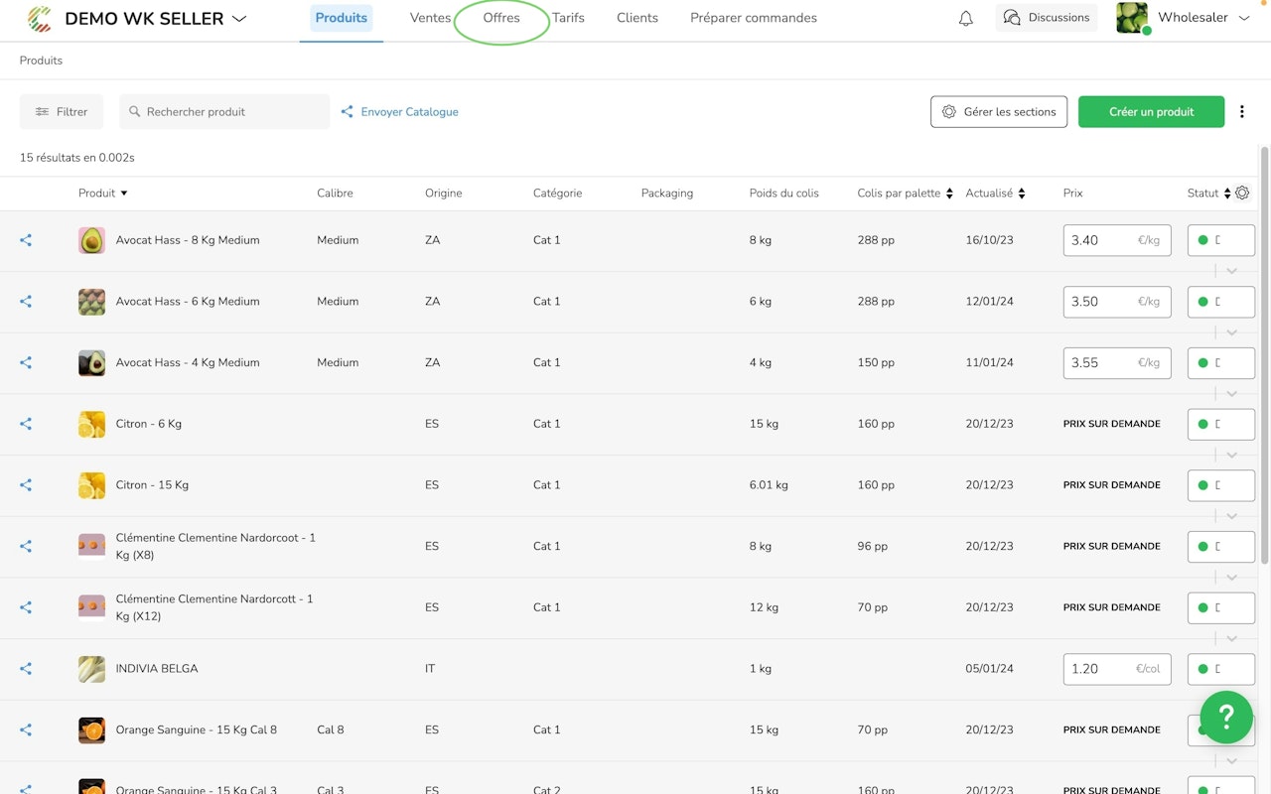Focus the Rechercher produit search field
The image size is (1271, 794).
click(224, 112)
